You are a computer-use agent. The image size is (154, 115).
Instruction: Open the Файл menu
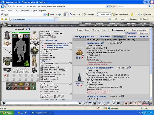pyautogui.click(x=3, y=11)
